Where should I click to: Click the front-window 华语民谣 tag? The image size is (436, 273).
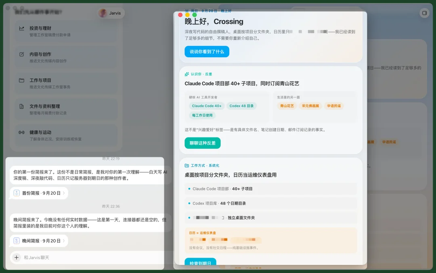click(334, 106)
